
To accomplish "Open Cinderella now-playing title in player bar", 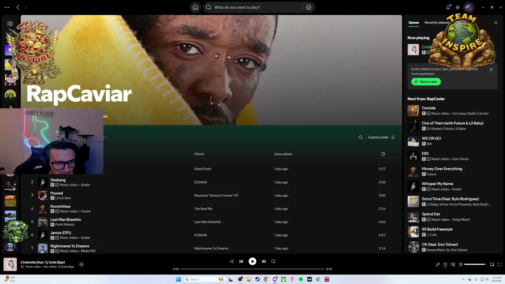I will tap(43, 262).
